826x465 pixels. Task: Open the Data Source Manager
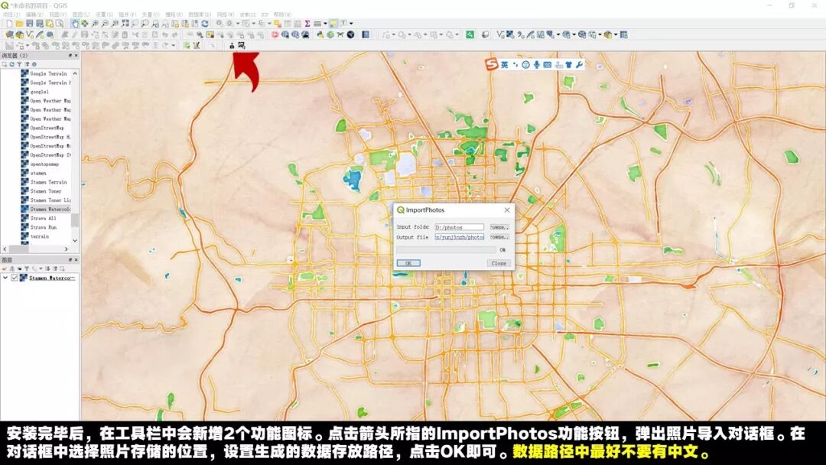[10, 34]
